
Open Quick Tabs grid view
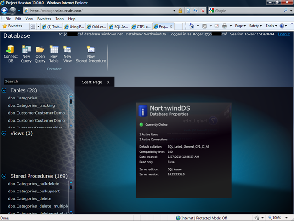pos(33,27)
